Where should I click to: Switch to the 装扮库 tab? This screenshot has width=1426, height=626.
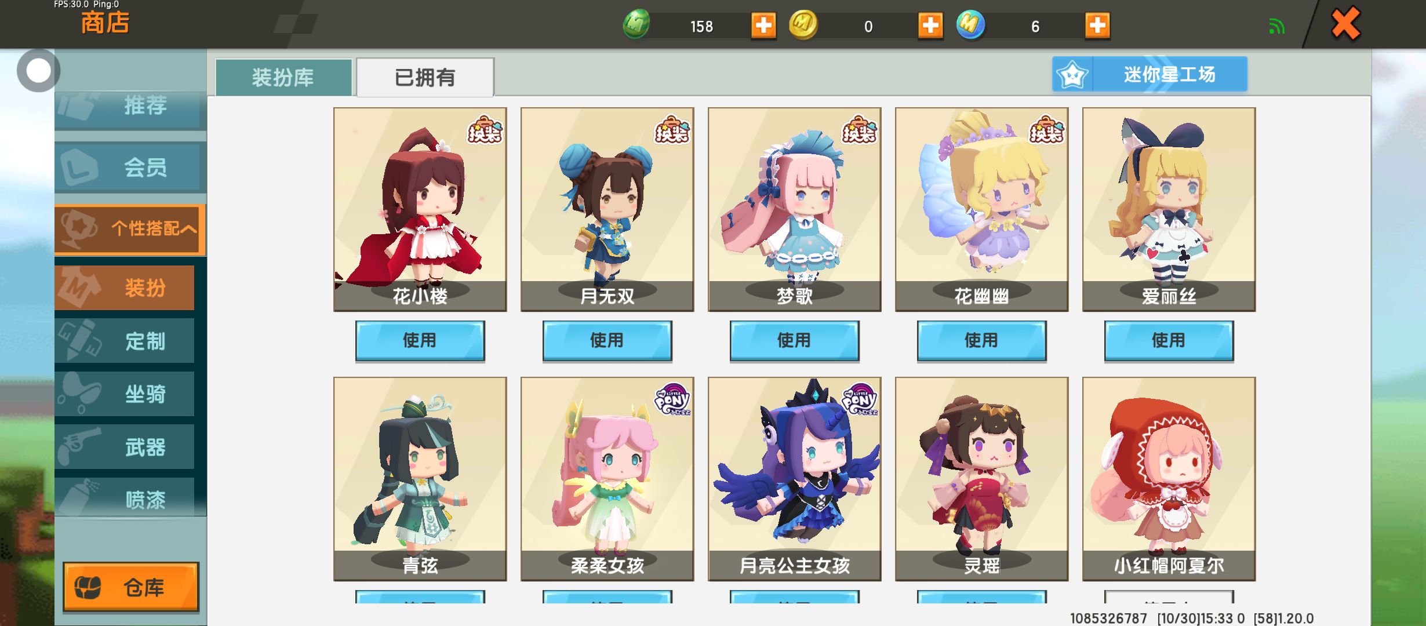point(283,77)
